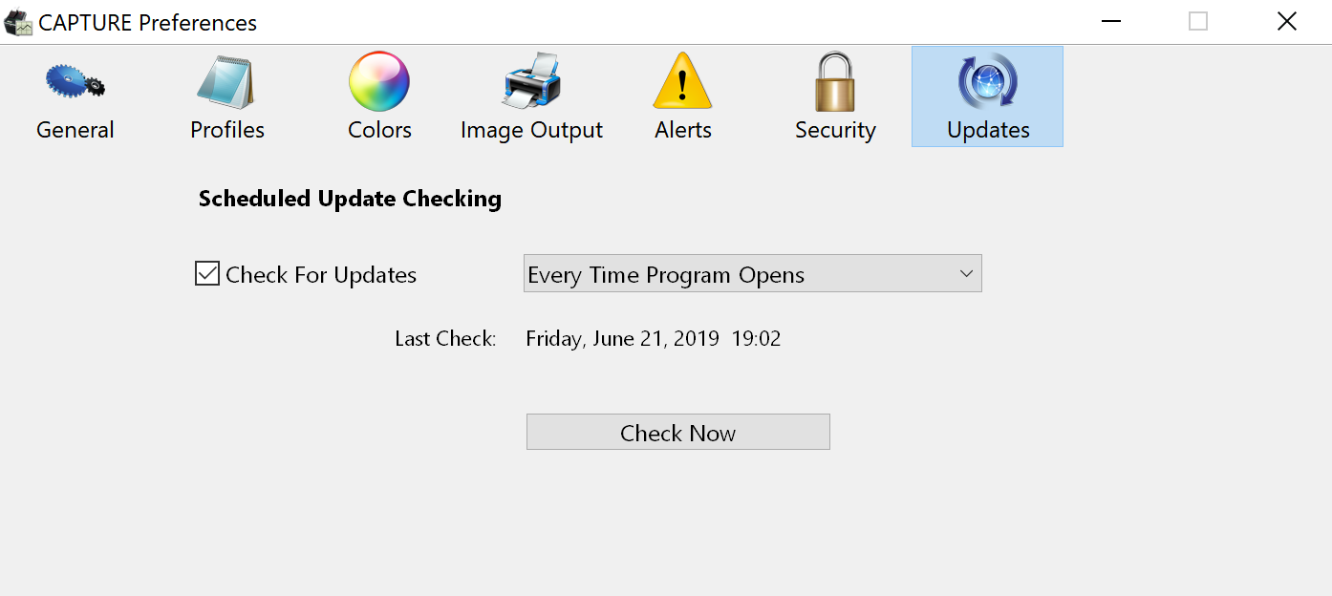The width and height of the screenshot is (1332, 596).
Task: Click the padlock Security icon
Action: 835,82
